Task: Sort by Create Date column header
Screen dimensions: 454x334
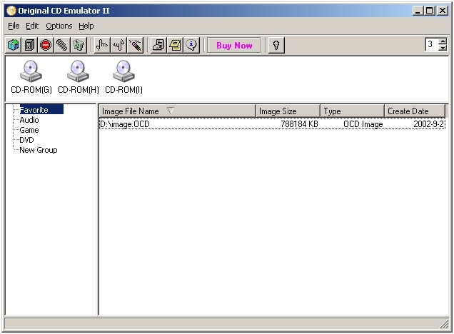Action: (415, 111)
